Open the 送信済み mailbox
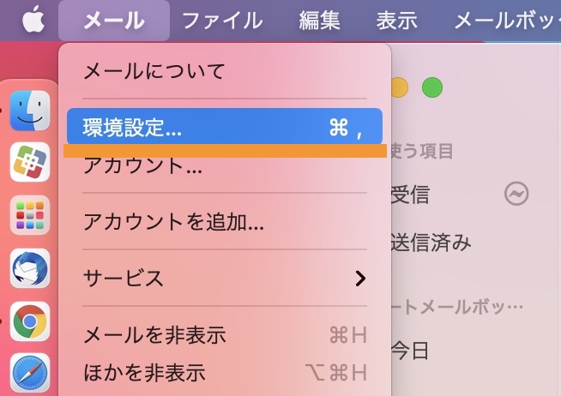This screenshot has width=561, height=396. (431, 243)
